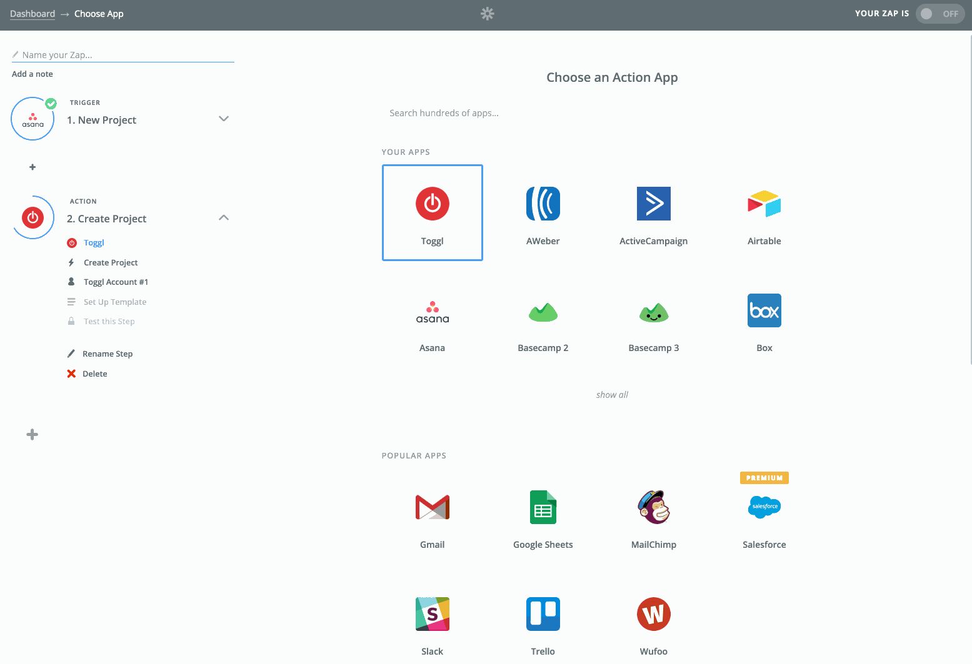Collapse the Create Project action chevron
Viewport: 972px width, 664px height.
(224, 217)
